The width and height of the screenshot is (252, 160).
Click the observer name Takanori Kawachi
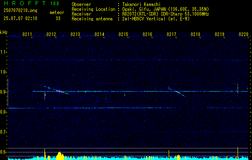click(x=141, y=4)
